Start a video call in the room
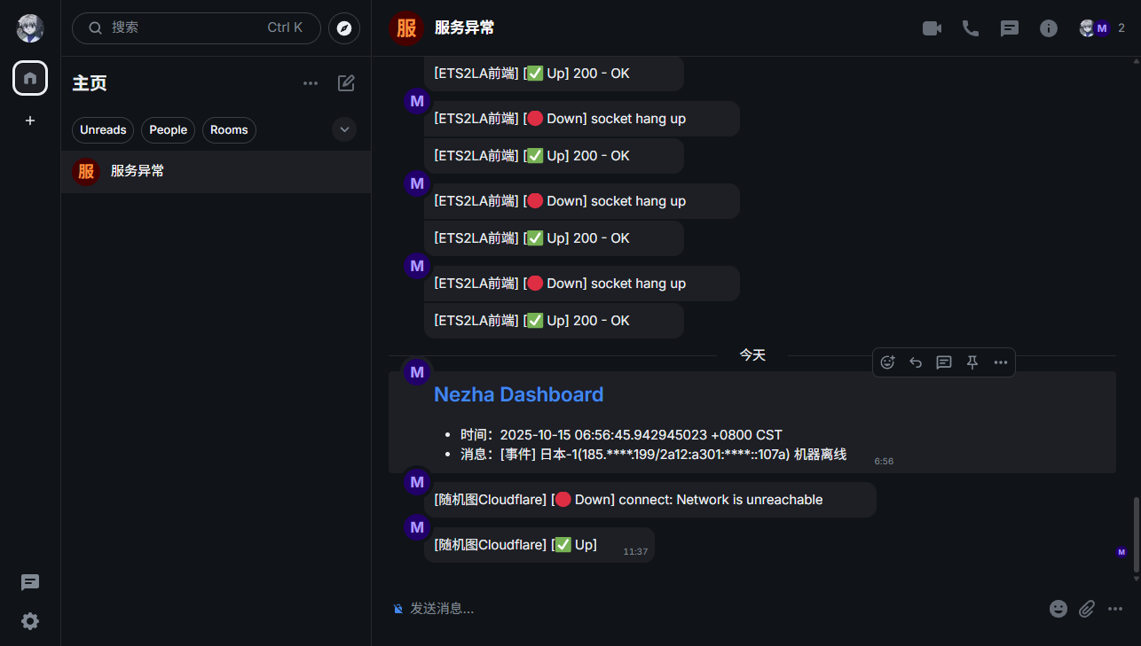1141x646 pixels. pyautogui.click(x=932, y=28)
